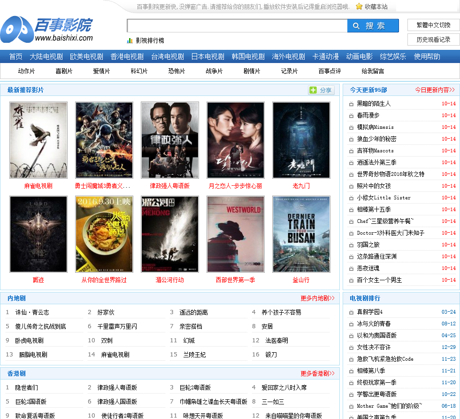460x419 pixels.
Task: Open the 韩国电视剧 navigation tab
Action: [x=248, y=56]
